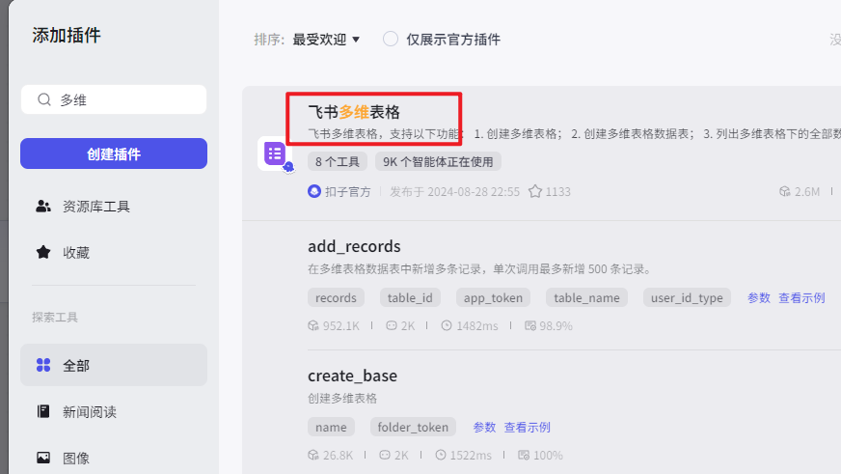
Task: Click the 8 个工具 tag
Action: pyautogui.click(x=338, y=161)
